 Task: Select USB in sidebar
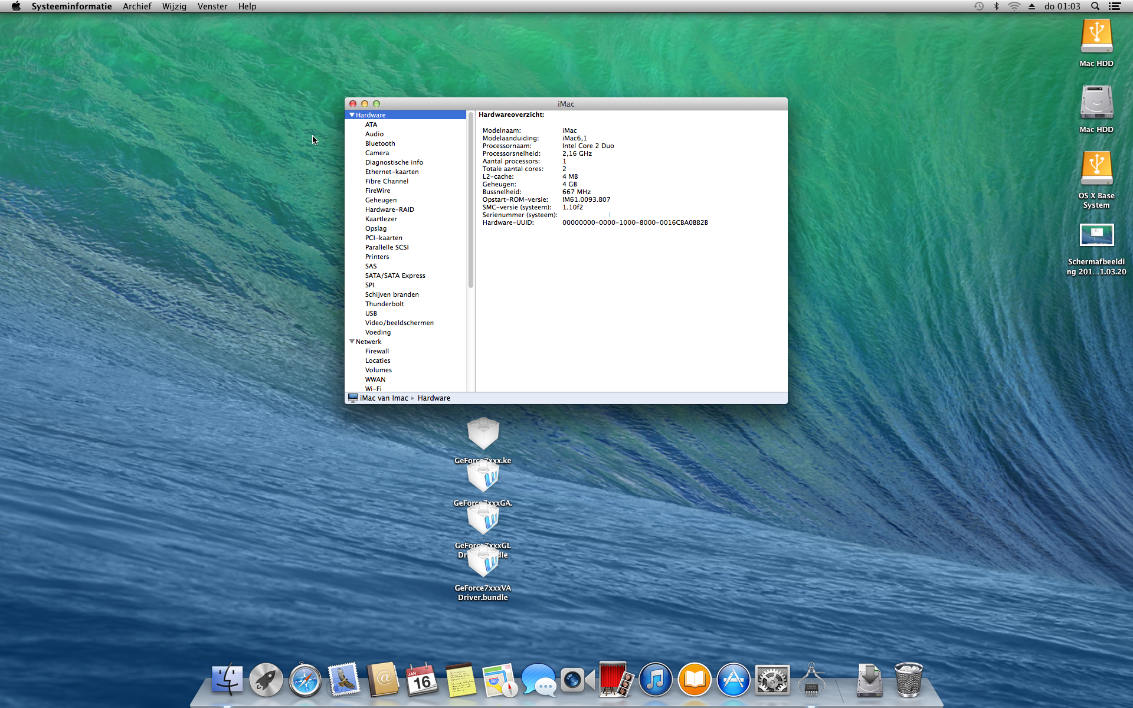371,313
